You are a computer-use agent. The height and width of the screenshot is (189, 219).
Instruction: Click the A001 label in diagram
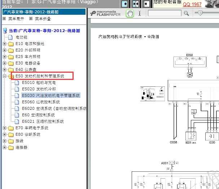[x=165, y=163]
